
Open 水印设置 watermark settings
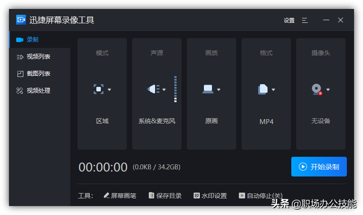tap(210, 196)
